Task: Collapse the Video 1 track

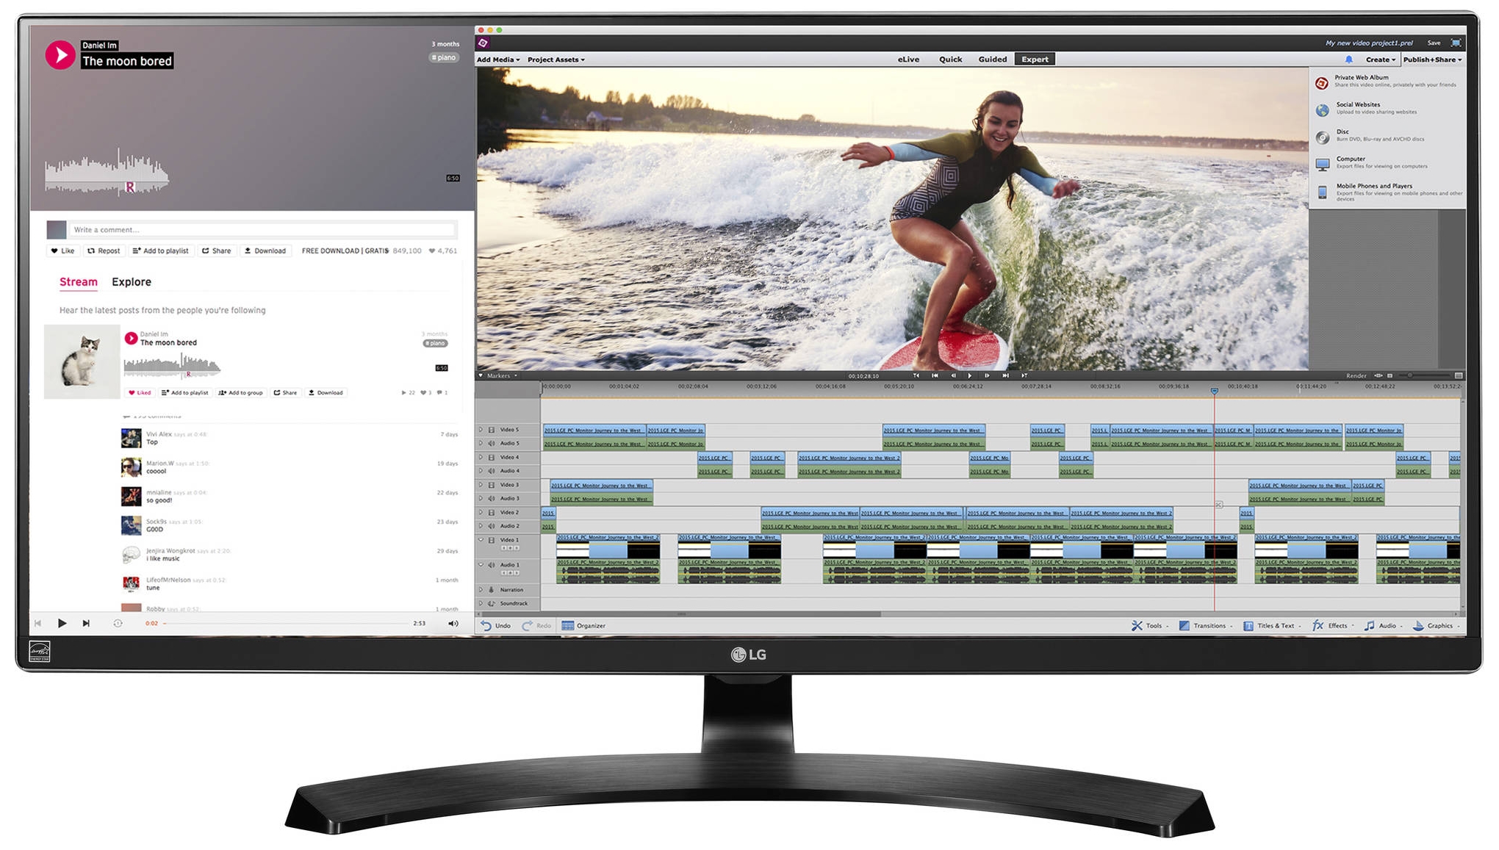Action: [481, 540]
